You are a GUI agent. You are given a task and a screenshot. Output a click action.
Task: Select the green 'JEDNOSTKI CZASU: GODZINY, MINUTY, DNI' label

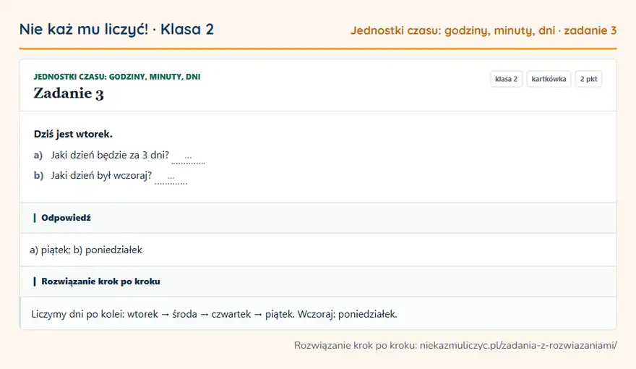pyautogui.click(x=117, y=77)
